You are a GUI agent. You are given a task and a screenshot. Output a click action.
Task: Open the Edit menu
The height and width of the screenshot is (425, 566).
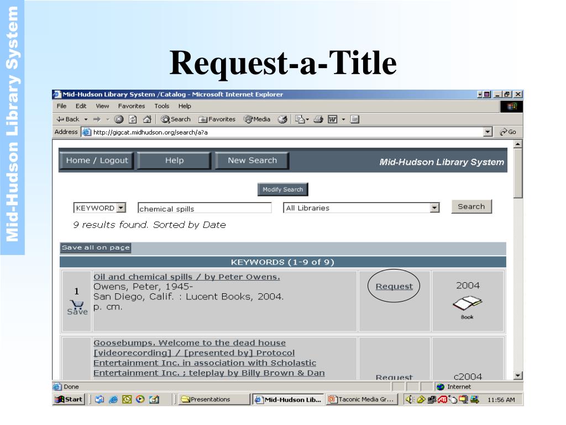(x=81, y=106)
